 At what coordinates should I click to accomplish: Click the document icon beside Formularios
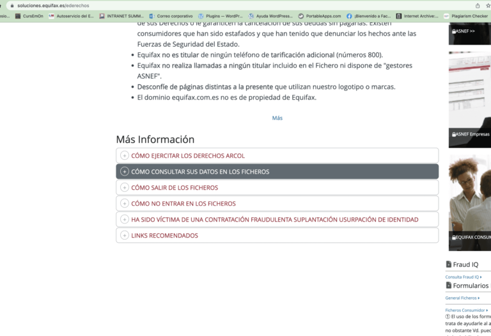click(448, 286)
